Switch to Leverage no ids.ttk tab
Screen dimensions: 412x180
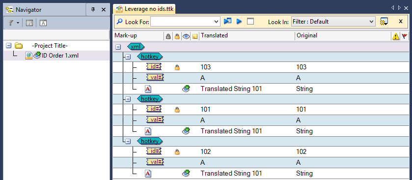144,9
